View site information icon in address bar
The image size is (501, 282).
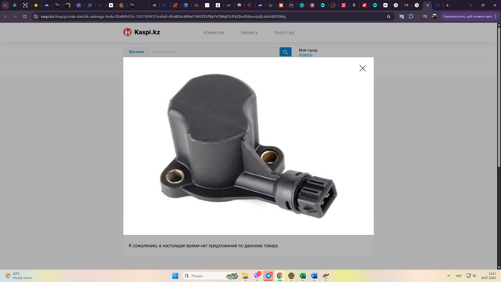click(x=36, y=16)
